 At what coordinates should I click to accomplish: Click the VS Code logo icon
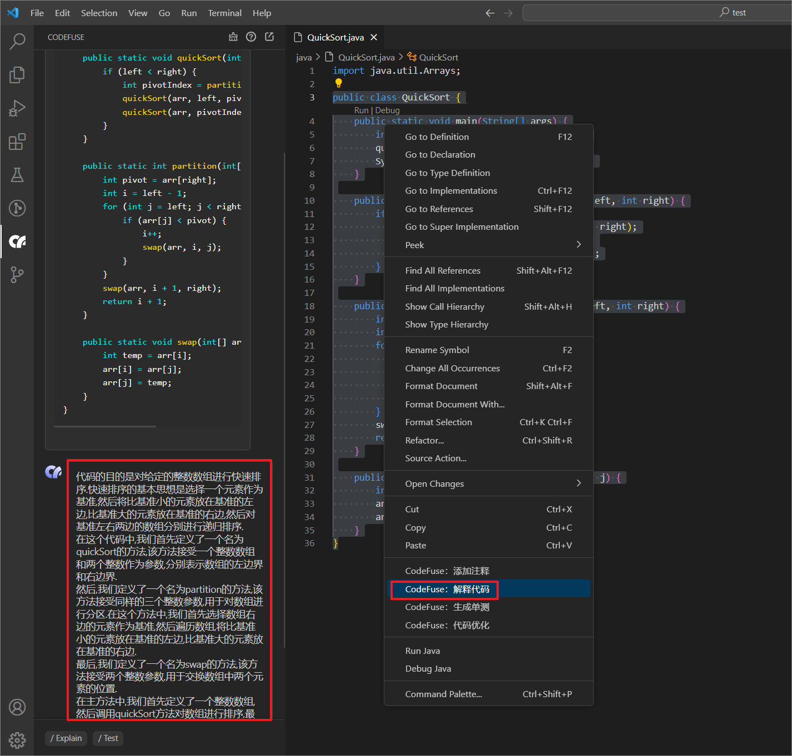click(x=13, y=13)
